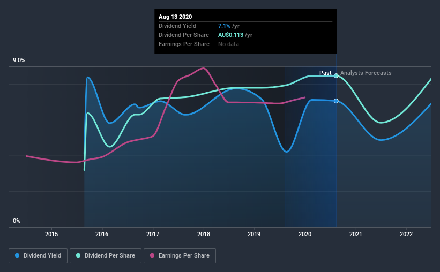The image size is (440, 272).
Task: Click the tooltip's Earnings Per Share row label
Action: [x=184, y=44]
